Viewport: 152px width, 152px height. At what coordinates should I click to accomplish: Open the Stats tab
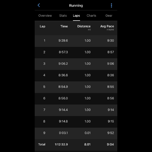[63, 16]
